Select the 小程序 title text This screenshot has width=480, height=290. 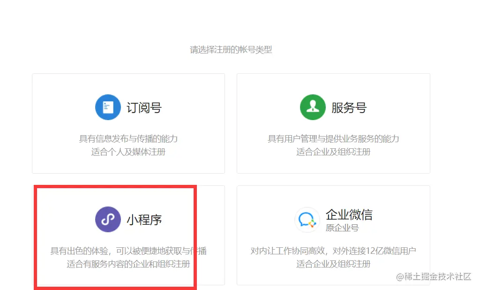click(144, 220)
